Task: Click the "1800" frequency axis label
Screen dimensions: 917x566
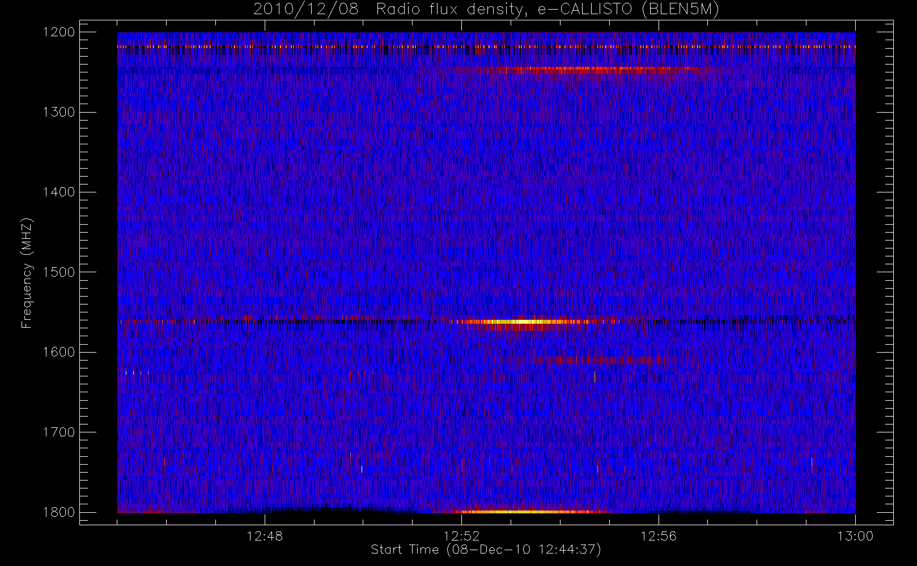Action: 59,512
